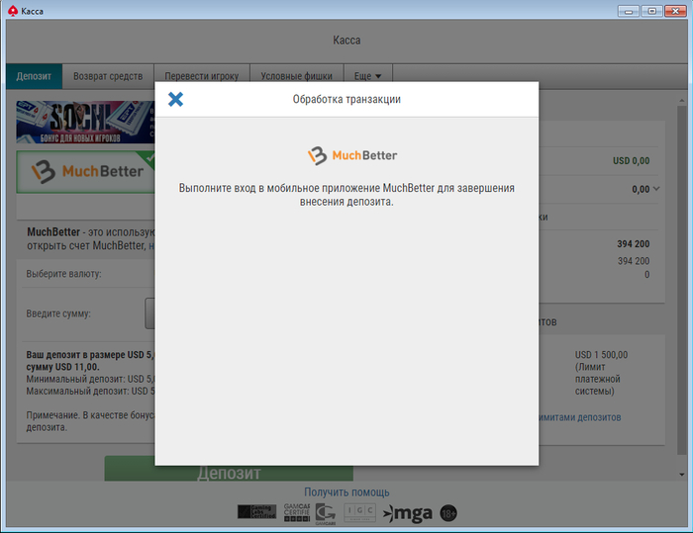Click the IGC logo
The width and height of the screenshot is (693, 533).
(359, 512)
